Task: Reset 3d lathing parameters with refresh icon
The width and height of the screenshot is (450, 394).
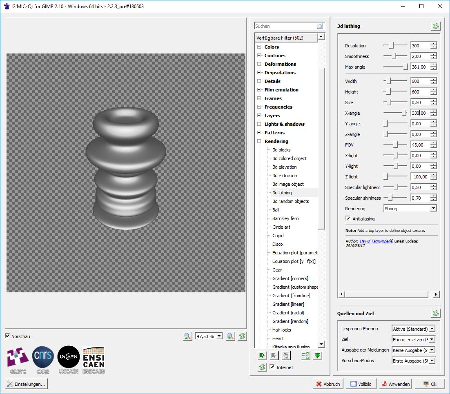Action: tap(436, 26)
